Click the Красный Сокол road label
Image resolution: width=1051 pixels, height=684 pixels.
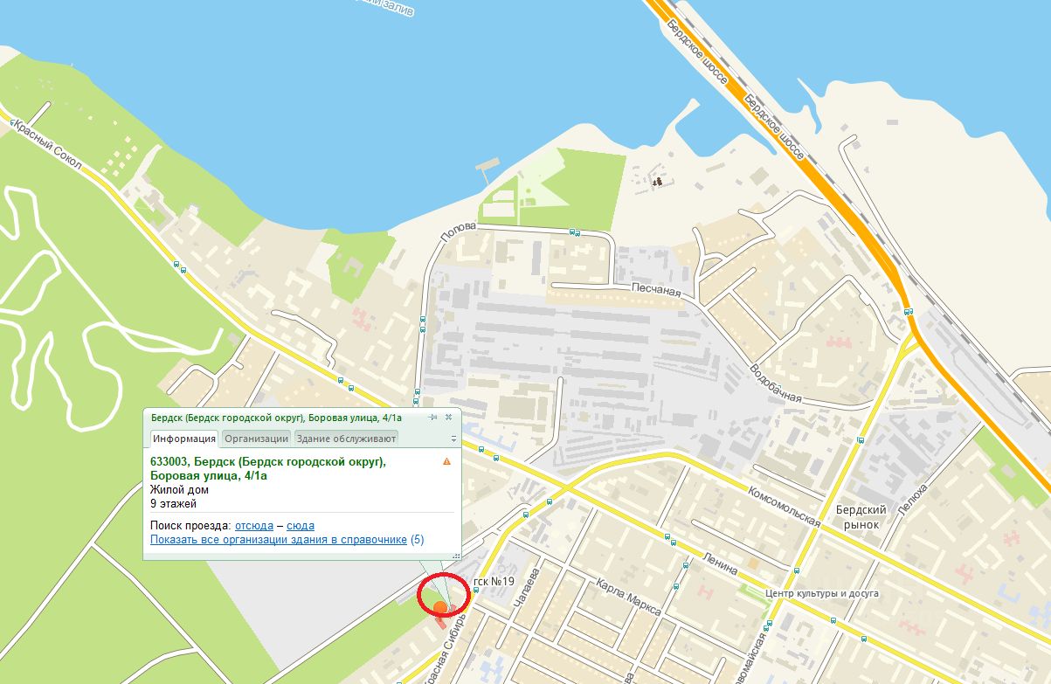49,146
